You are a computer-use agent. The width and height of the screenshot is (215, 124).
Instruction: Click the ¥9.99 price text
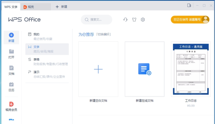(x=191, y=106)
